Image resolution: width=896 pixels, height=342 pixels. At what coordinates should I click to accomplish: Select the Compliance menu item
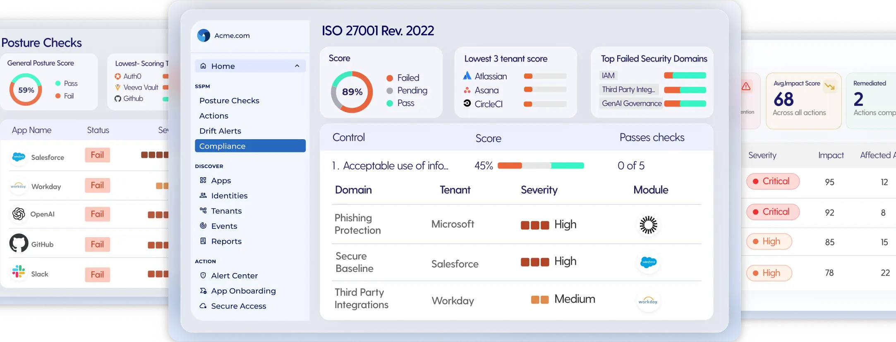(250, 146)
